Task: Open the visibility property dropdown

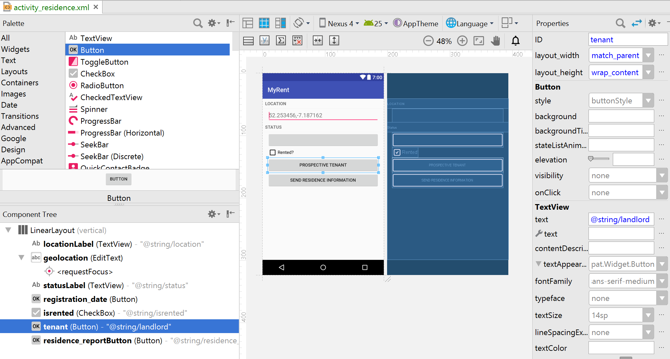Action: click(662, 176)
